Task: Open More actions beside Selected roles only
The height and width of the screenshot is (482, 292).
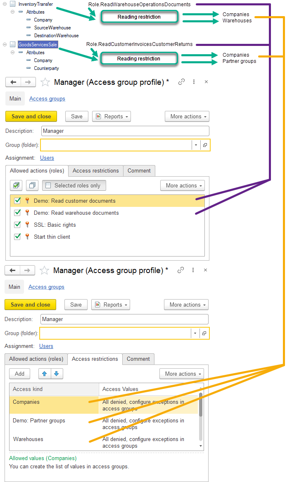Action: [182, 186]
